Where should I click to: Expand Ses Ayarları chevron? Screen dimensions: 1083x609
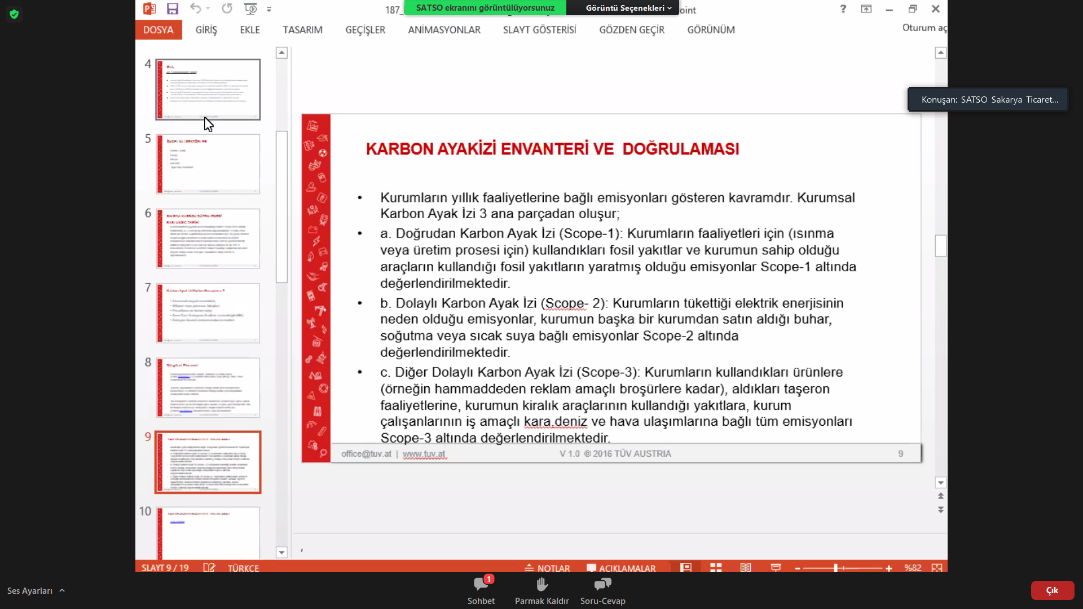point(62,590)
